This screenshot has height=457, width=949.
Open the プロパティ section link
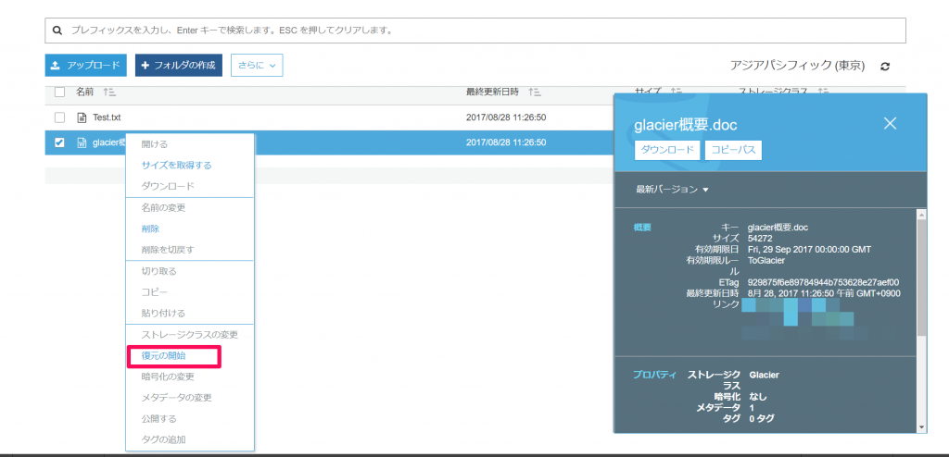[655, 375]
